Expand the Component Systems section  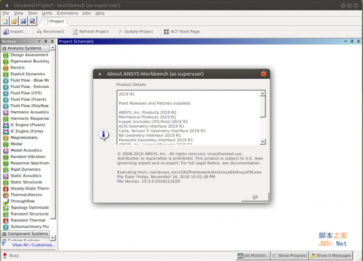pyautogui.click(x=4, y=234)
